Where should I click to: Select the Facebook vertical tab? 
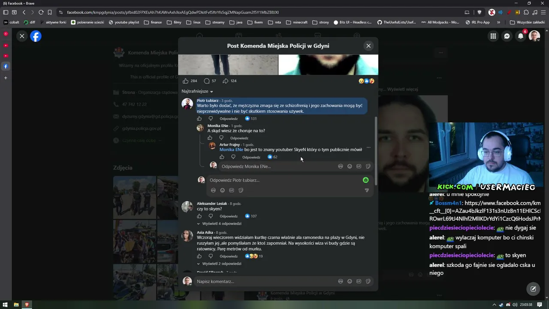(x=6, y=67)
